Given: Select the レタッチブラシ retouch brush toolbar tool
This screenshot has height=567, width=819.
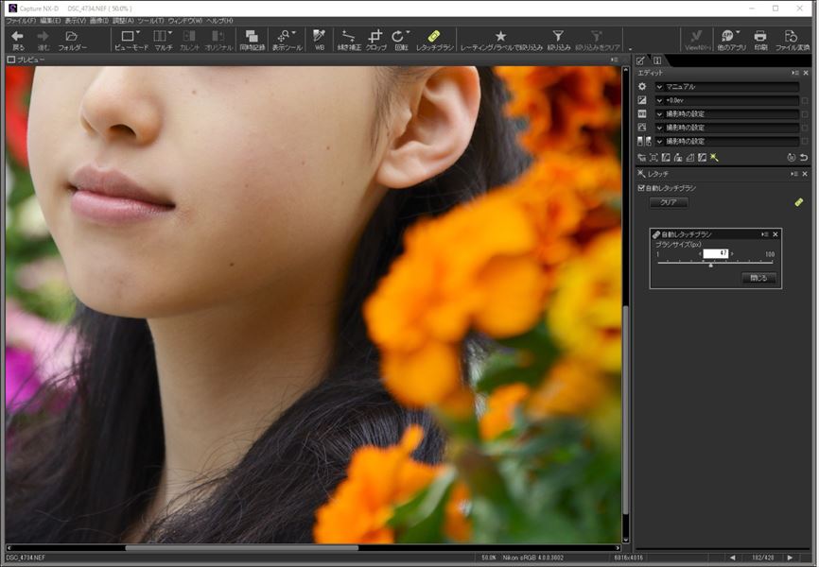Looking at the screenshot, I should (x=434, y=36).
